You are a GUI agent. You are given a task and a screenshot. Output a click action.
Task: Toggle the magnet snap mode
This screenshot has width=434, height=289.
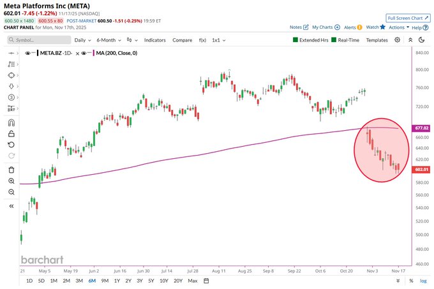coord(11,122)
